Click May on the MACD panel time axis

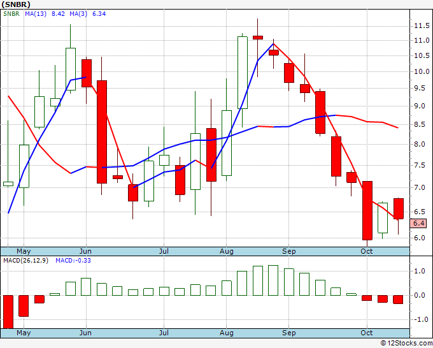tap(24, 333)
